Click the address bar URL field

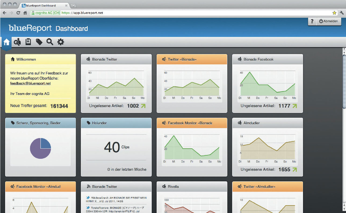184,13
